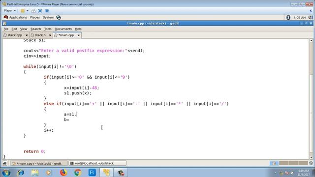Screen dimensions: 315x177
Task: Click the VMware yellow grid icon
Action: (23, 11)
